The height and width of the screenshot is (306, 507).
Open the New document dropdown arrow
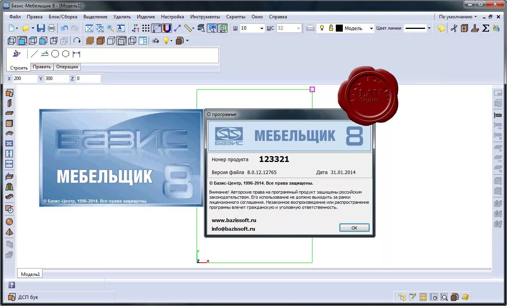click(x=17, y=28)
